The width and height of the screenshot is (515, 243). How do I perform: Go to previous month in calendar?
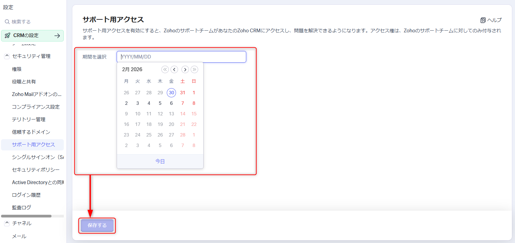click(x=174, y=69)
